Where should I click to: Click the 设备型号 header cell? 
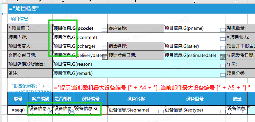(195, 99)
